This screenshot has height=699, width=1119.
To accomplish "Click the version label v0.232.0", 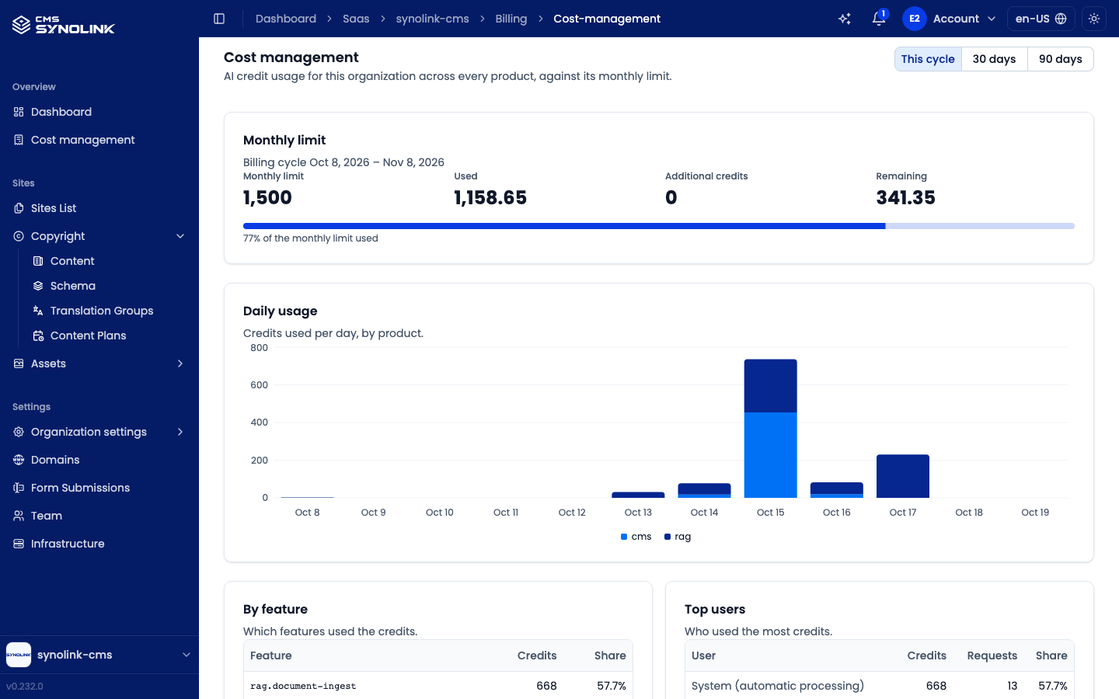I will pos(25,687).
